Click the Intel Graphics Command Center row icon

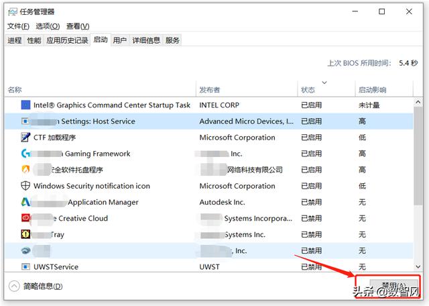click(x=25, y=105)
